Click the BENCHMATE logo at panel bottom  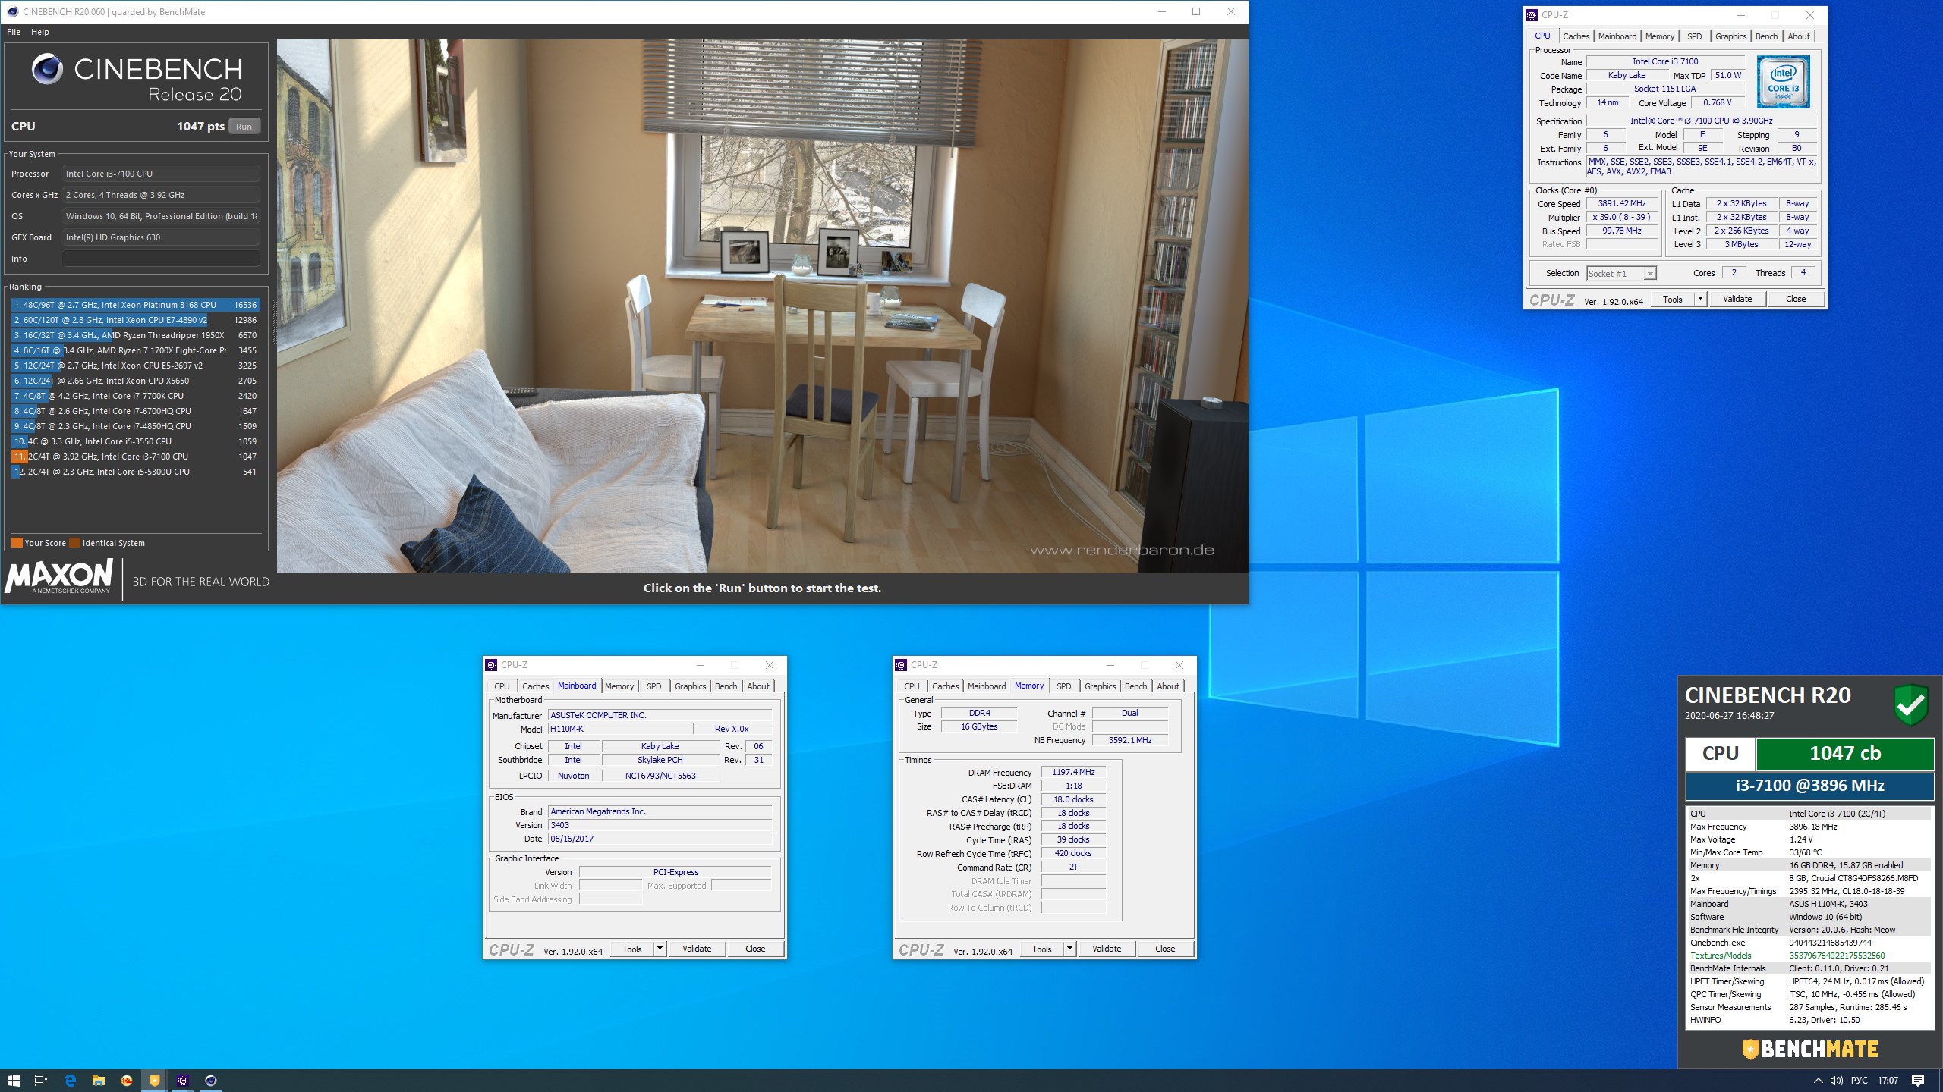point(1809,1049)
